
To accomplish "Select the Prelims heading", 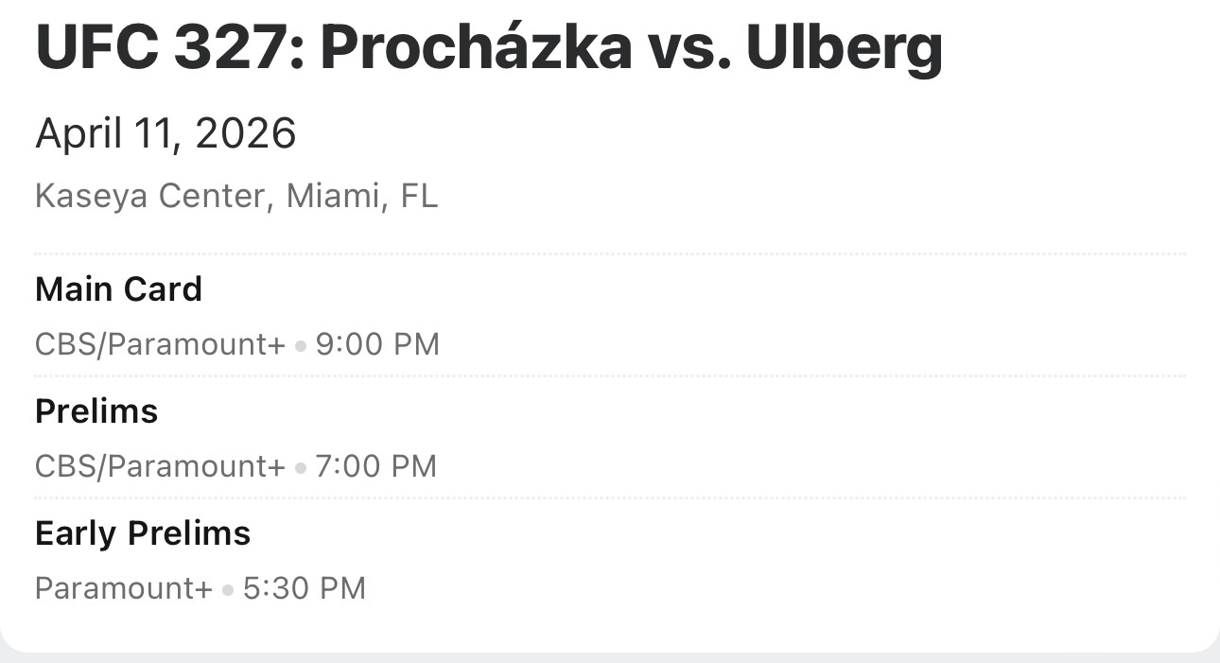I will pyautogui.click(x=96, y=410).
